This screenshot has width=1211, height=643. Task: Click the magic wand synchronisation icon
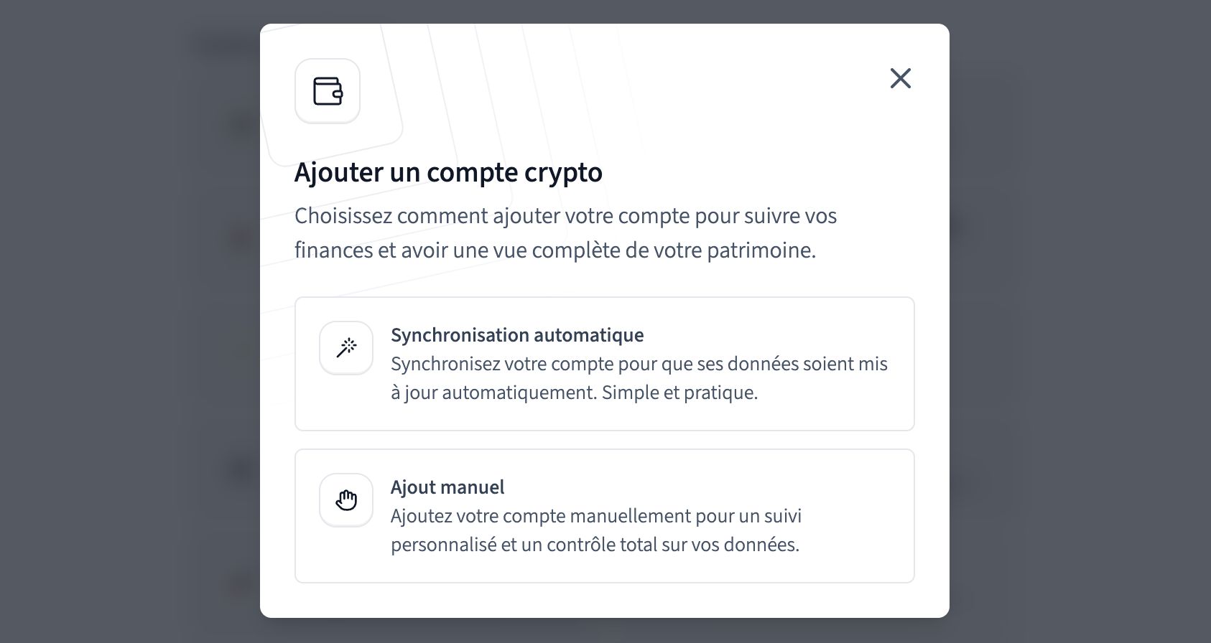[x=346, y=348]
